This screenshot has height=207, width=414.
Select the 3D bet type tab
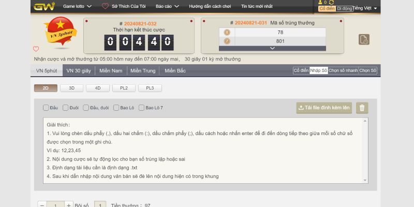71,88
